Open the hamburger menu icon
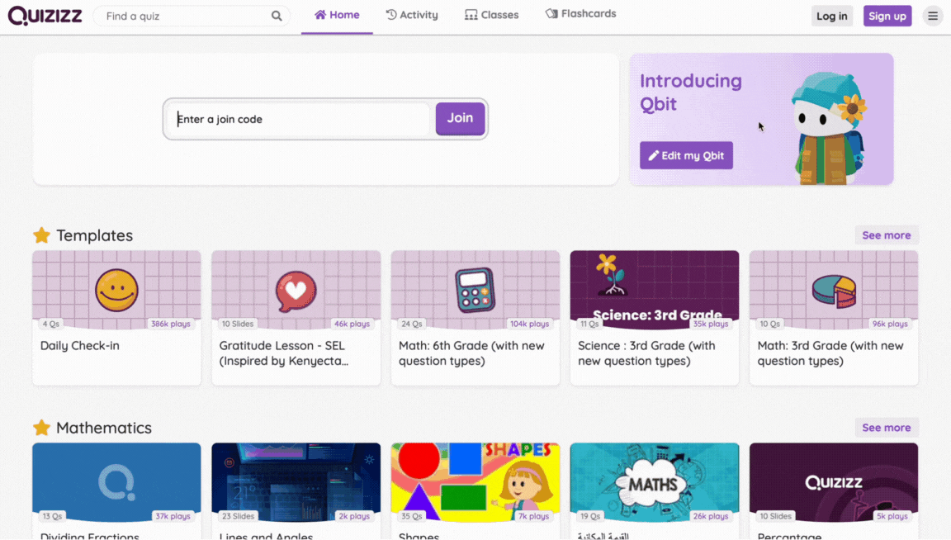 pyautogui.click(x=933, y=16)
